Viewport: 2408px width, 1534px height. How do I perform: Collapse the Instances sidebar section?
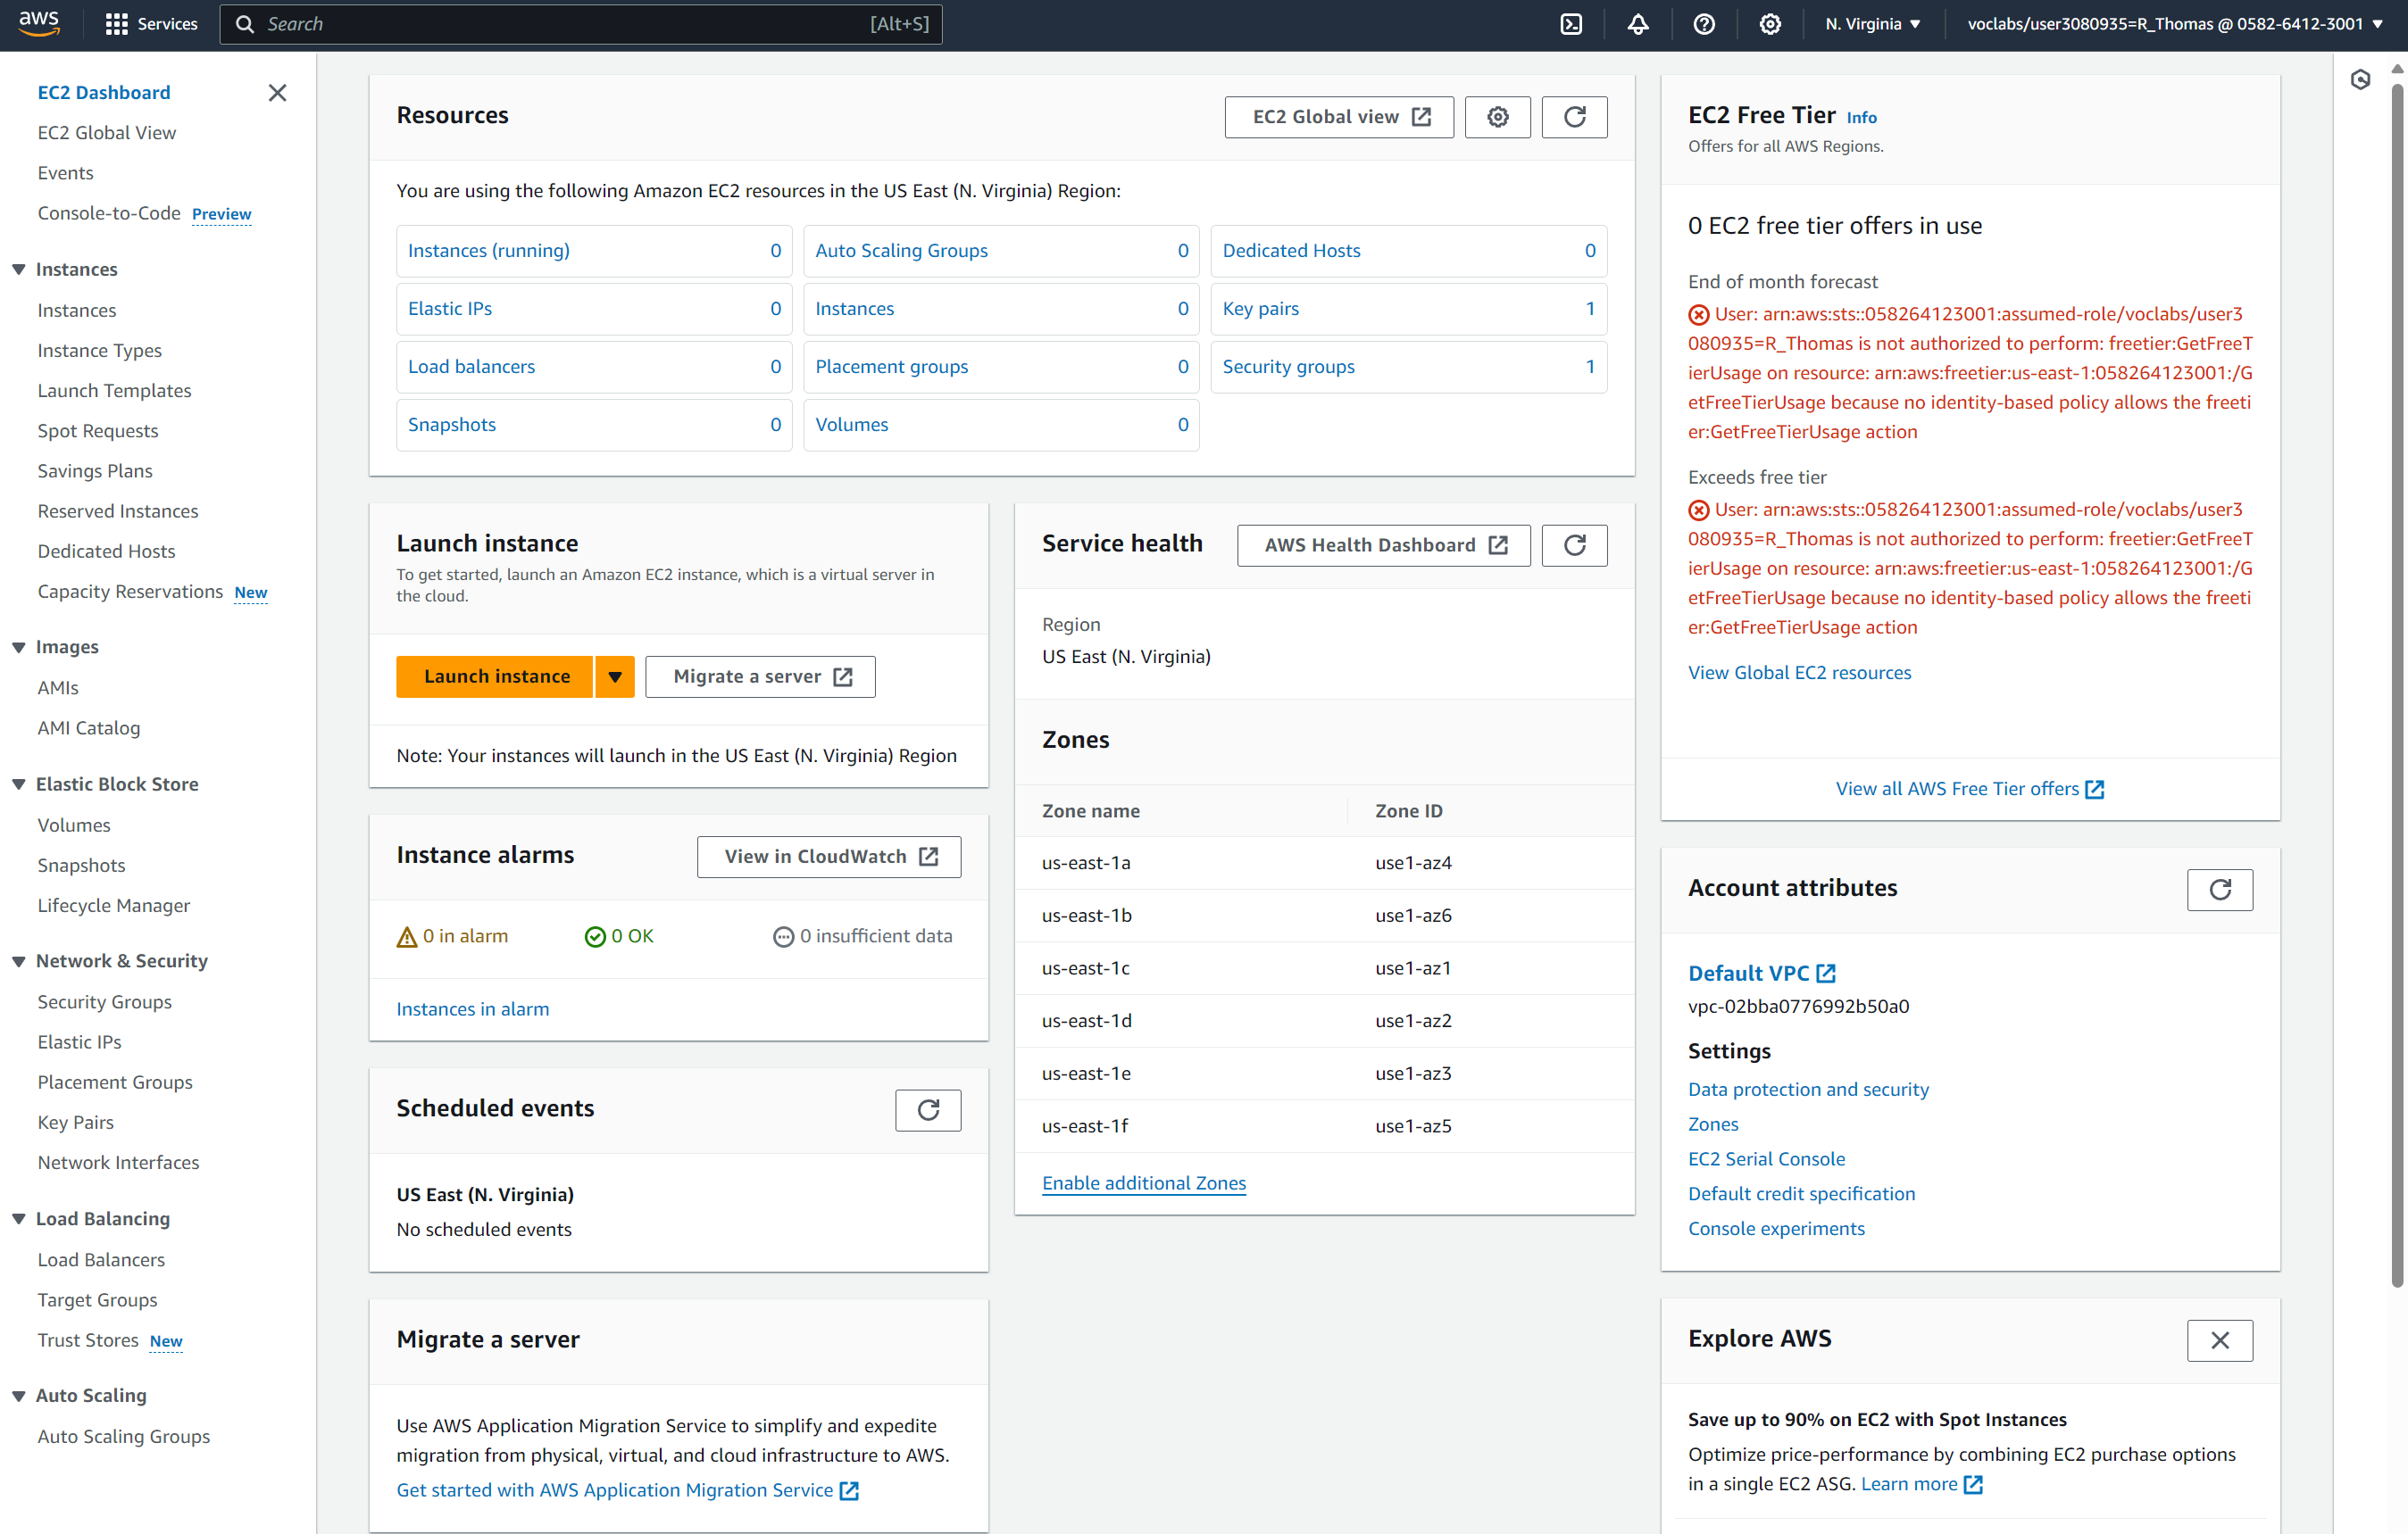coord(18,269)
